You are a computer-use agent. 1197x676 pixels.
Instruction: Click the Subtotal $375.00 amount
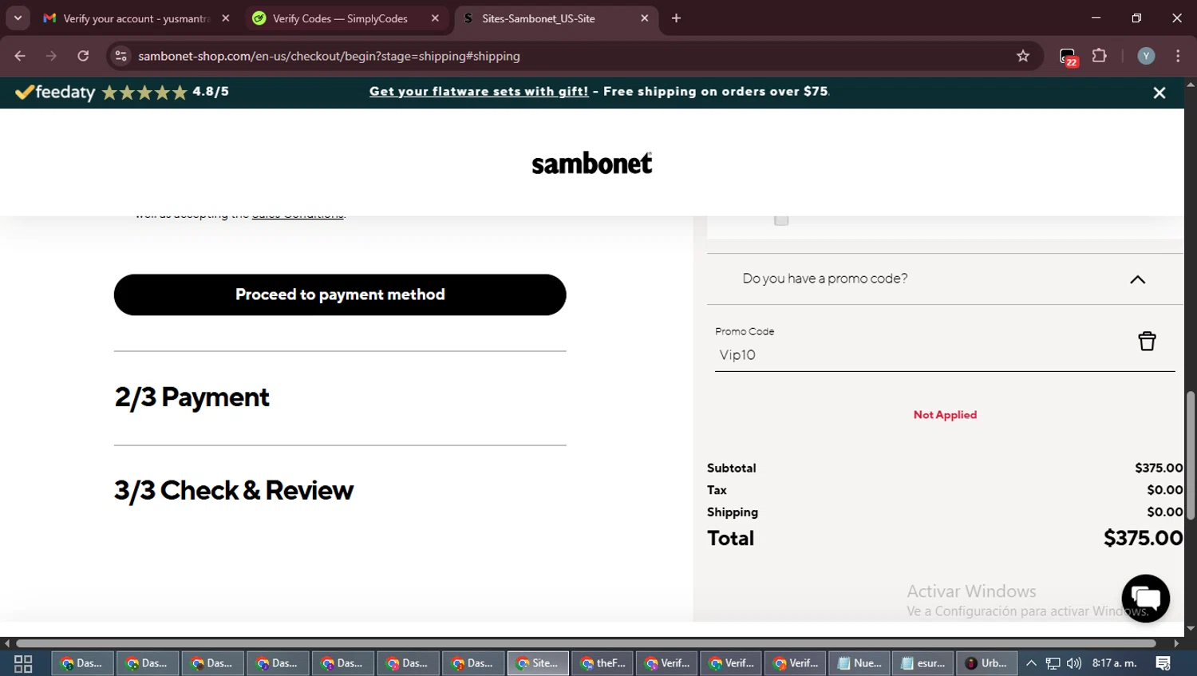1159,468
